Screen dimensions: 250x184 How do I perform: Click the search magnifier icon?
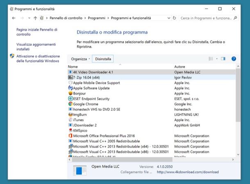point(235,18)
